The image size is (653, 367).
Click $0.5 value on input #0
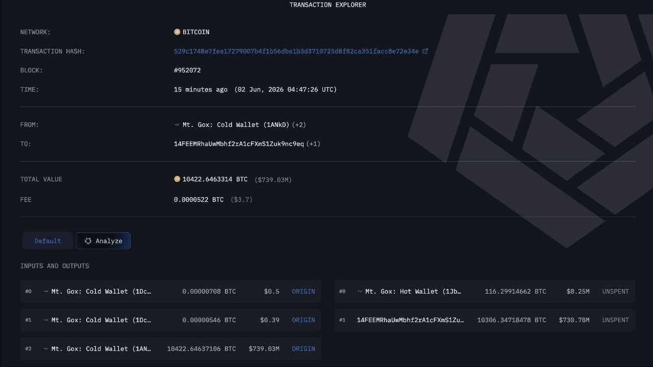point(272,292)
